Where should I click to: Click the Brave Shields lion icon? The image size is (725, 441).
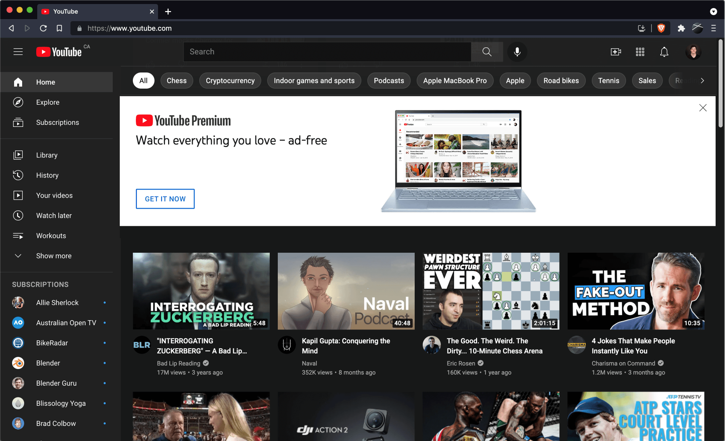click(661, 28)
